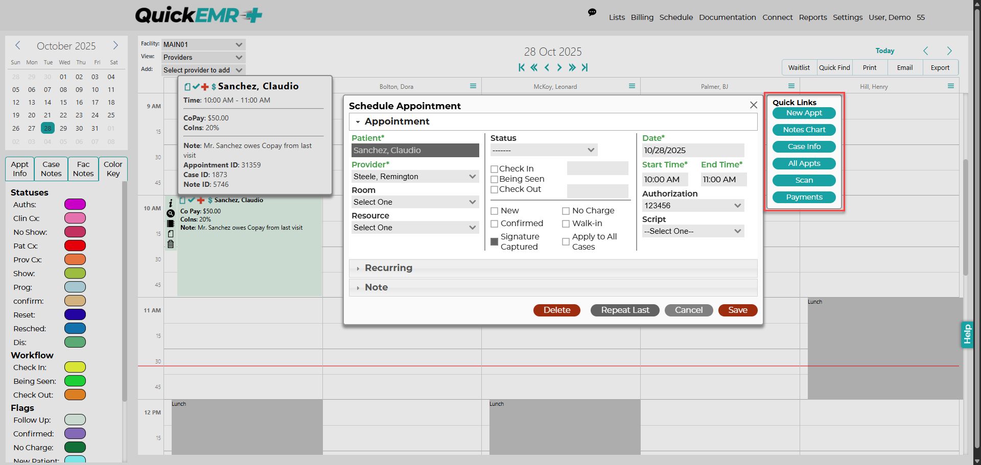Click the notebook icon beside Sanchez appointment
981x465 pixels.
point(171,224)
